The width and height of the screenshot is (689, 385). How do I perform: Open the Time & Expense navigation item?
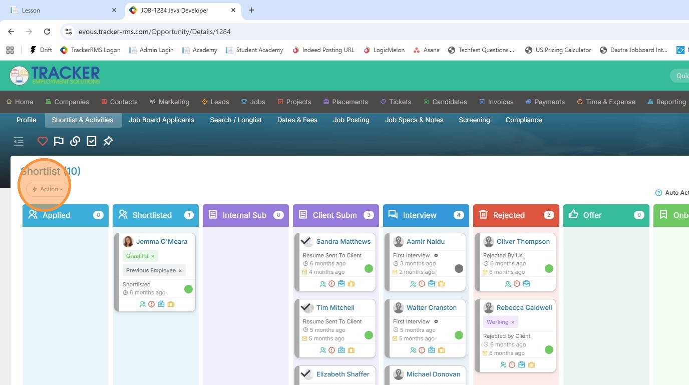(x=606, y=102)
